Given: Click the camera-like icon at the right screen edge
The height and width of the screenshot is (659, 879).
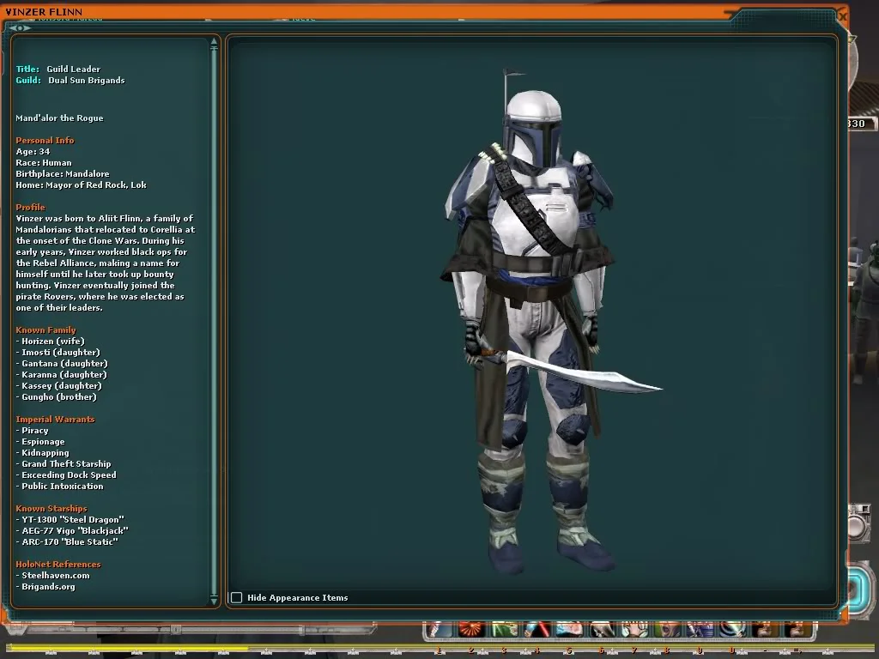Looking at the screenshot, I should pyautogui.click(x=860, y=523).
